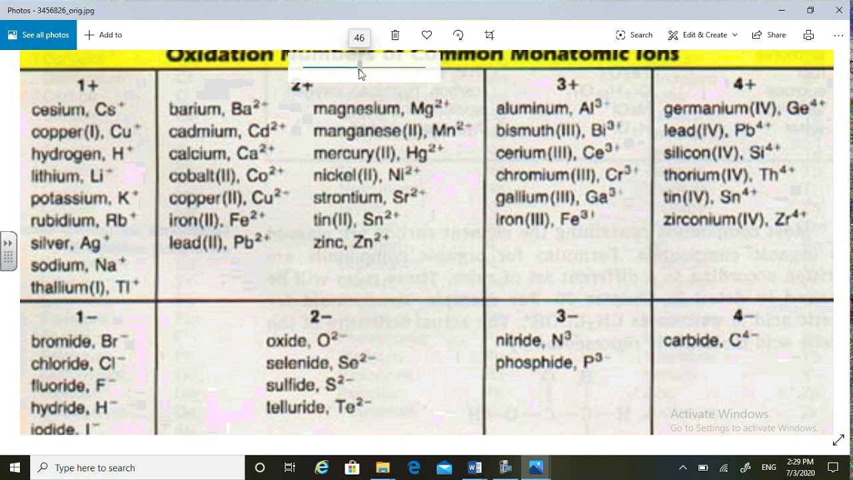Open File Explorer from the taskbar
Viewport: 853px width, 480px height.
pos(383,467)
